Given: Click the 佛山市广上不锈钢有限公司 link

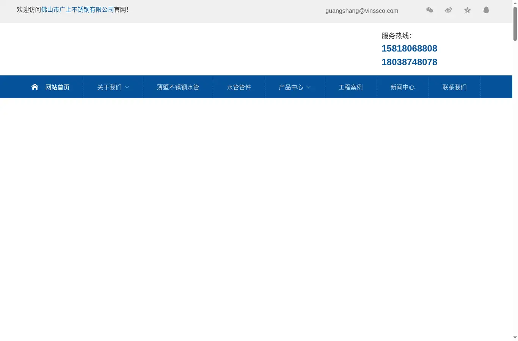Looking at the screenshot, I should click(77, 10).
